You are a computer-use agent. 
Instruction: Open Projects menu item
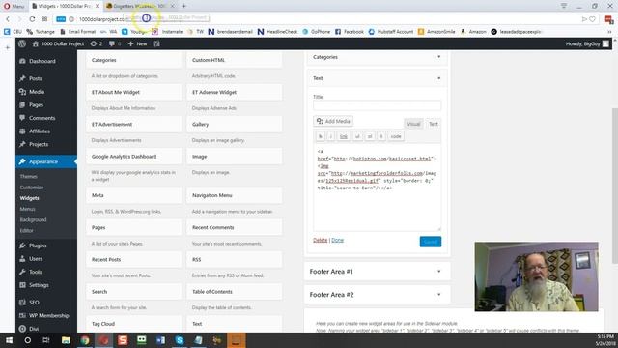pyautogui.click(x=39, y=144)
